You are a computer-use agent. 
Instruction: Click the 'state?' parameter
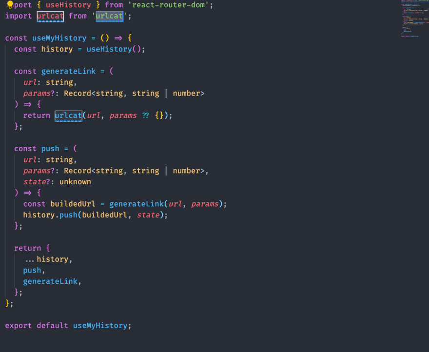[x=37, y=182]
